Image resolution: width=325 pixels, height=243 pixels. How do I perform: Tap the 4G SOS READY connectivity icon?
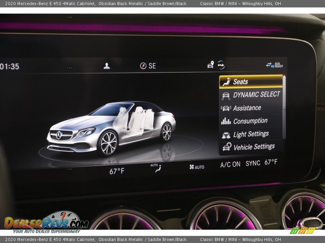[275, 65]
